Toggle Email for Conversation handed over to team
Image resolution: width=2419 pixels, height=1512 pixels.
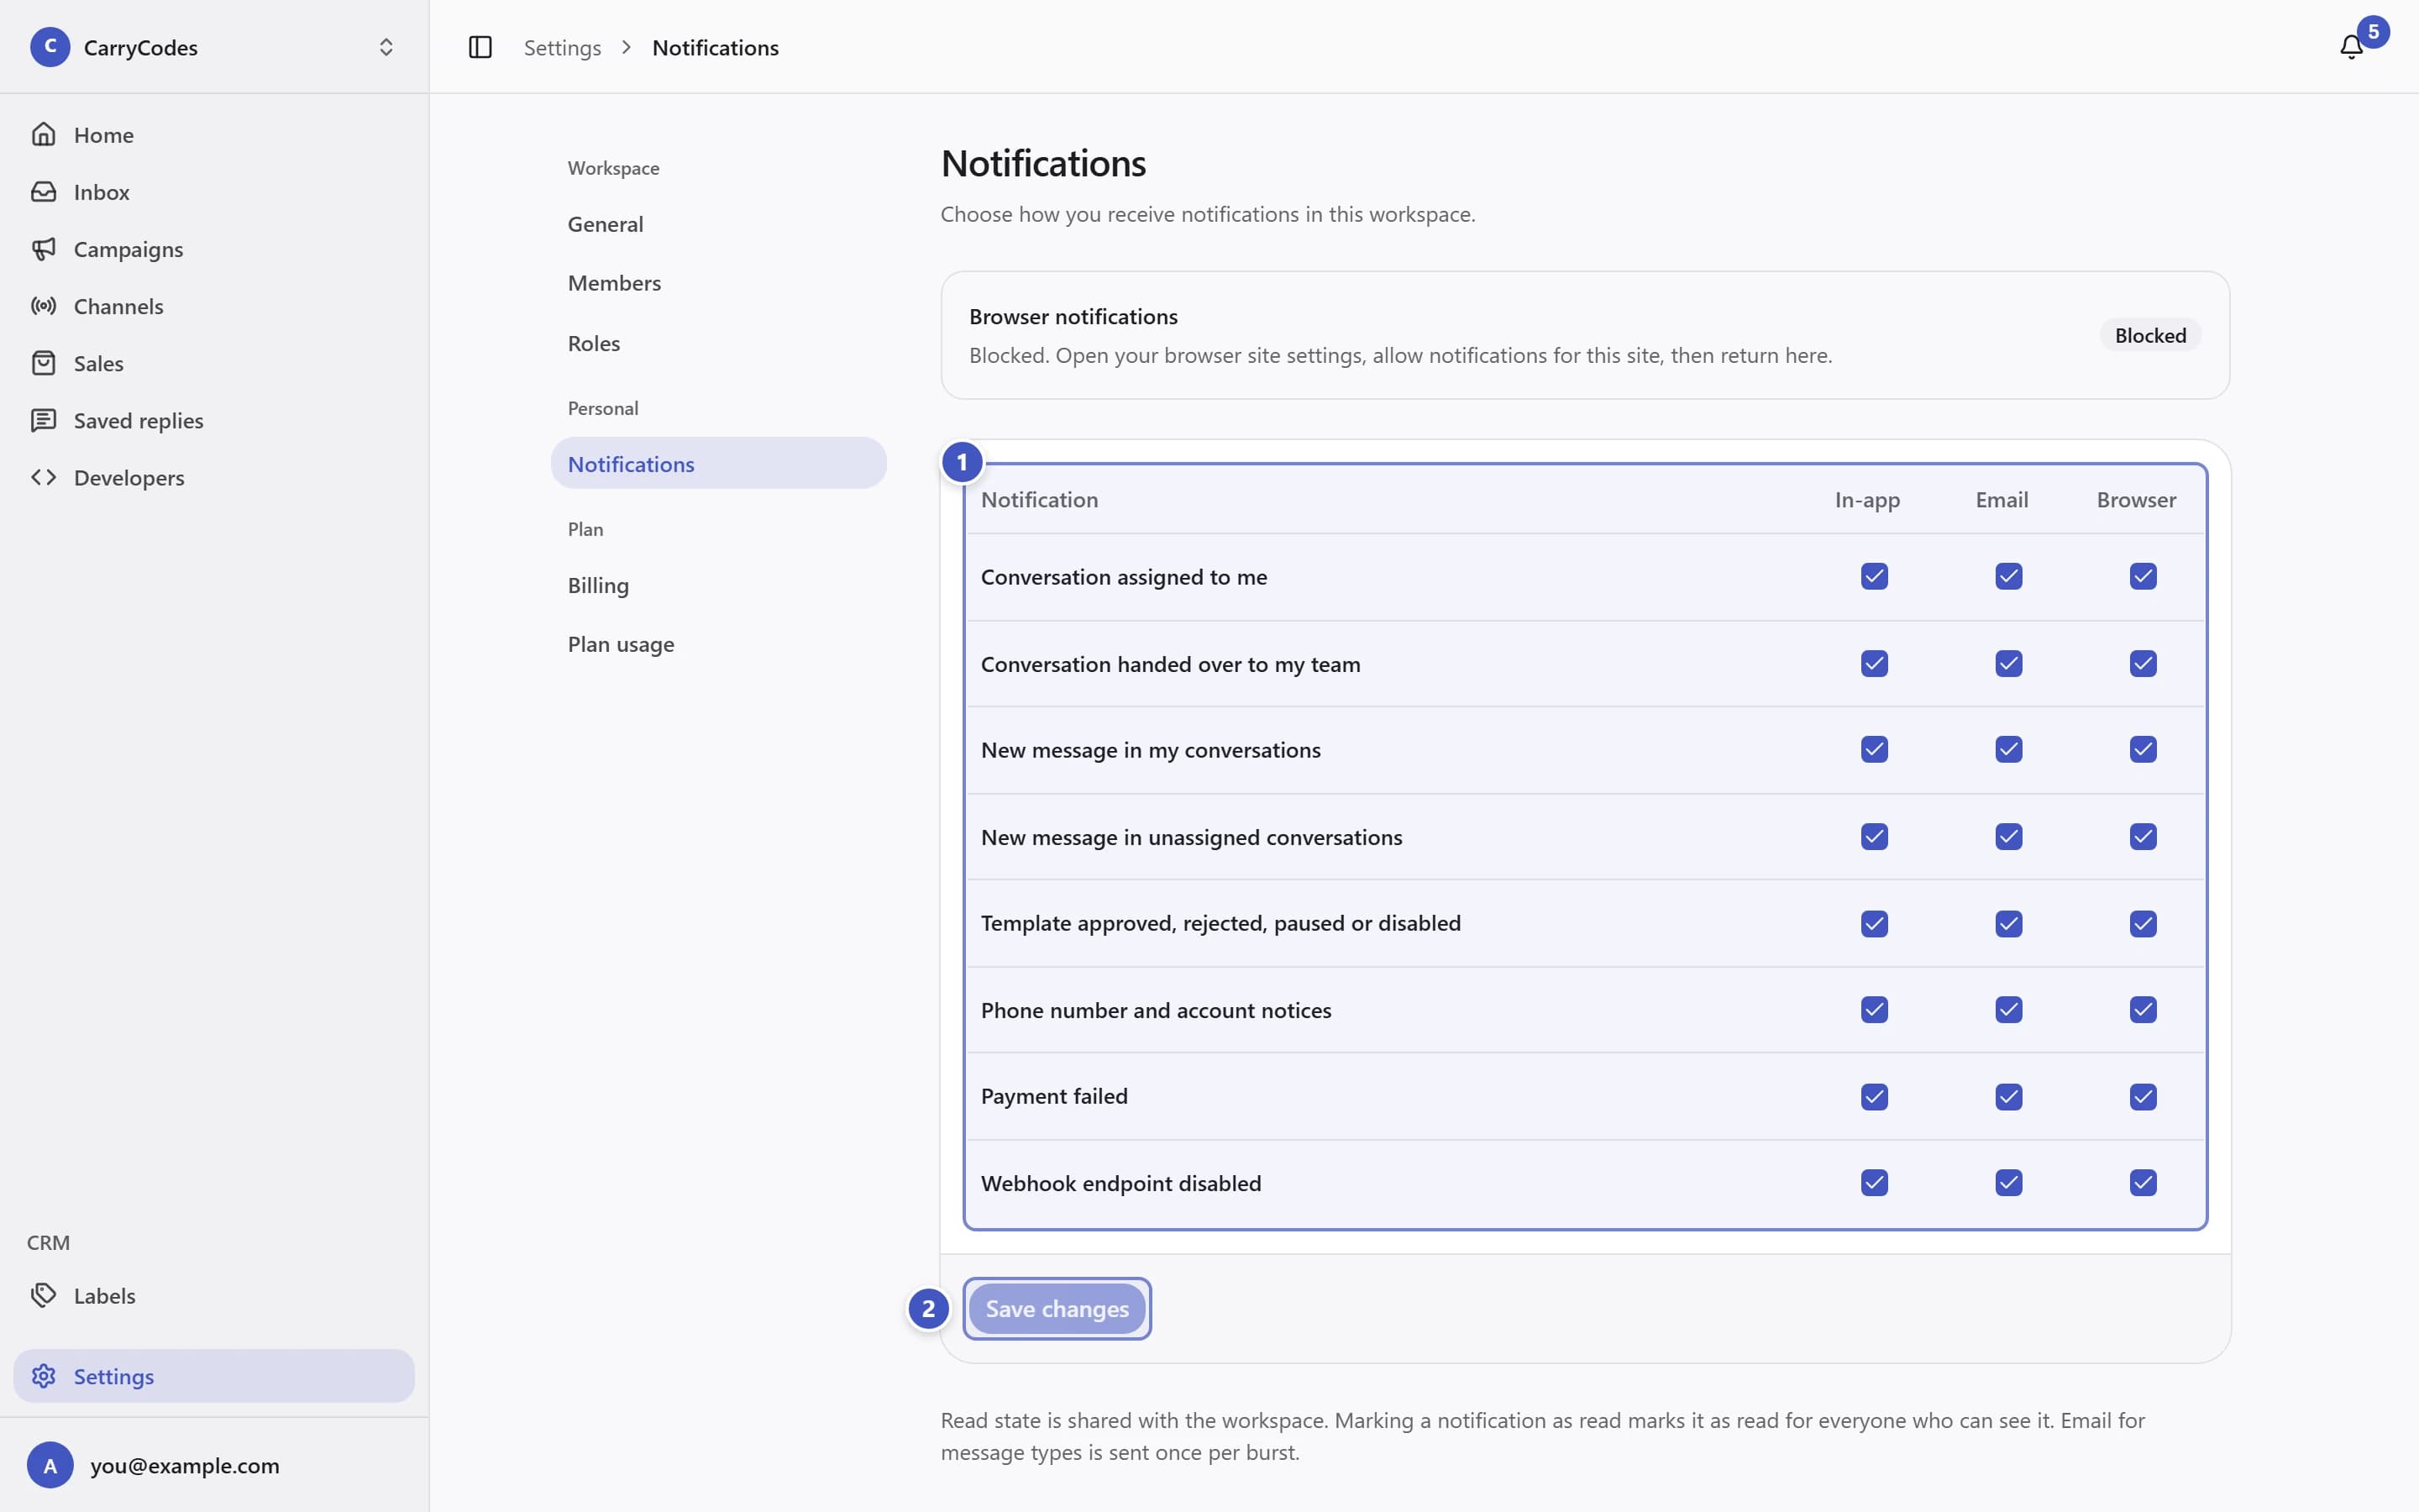tap(2008, 663)
